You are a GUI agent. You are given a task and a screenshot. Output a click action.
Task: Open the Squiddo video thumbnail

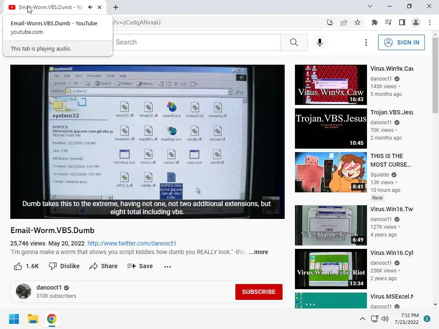[x=331, y=172]
